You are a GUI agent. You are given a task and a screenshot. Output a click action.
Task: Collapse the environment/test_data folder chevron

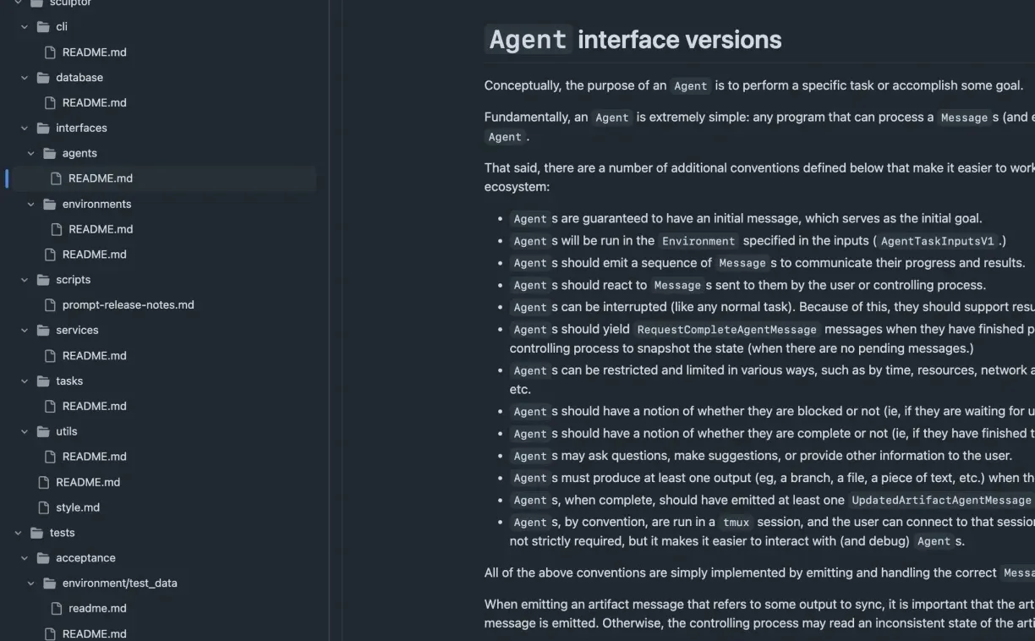(30, 583)
